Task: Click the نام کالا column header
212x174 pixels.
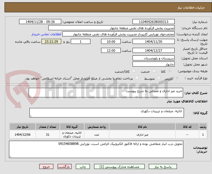Action: click(142, 127)
